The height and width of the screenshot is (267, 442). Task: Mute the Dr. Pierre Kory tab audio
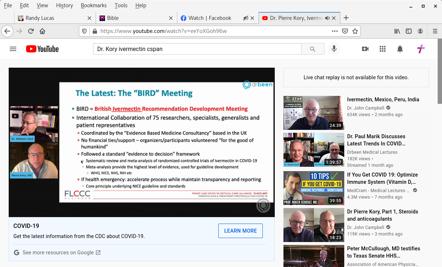[x=327, y=18]
